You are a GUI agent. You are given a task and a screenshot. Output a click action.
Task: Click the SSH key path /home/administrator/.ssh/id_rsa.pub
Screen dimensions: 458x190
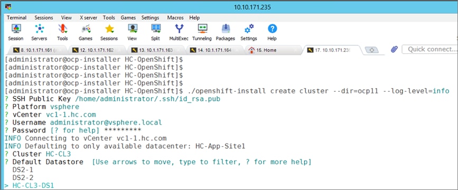[147, 99]
